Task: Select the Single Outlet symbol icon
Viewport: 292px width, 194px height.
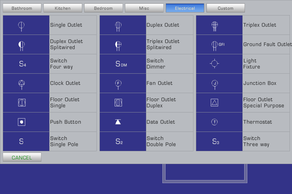Action: (x=21, y=25)
